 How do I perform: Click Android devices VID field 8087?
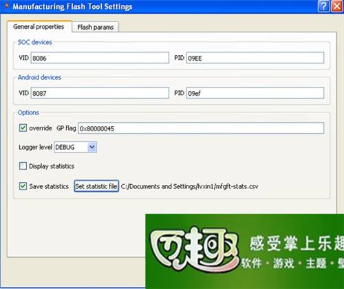click(100, 93)
